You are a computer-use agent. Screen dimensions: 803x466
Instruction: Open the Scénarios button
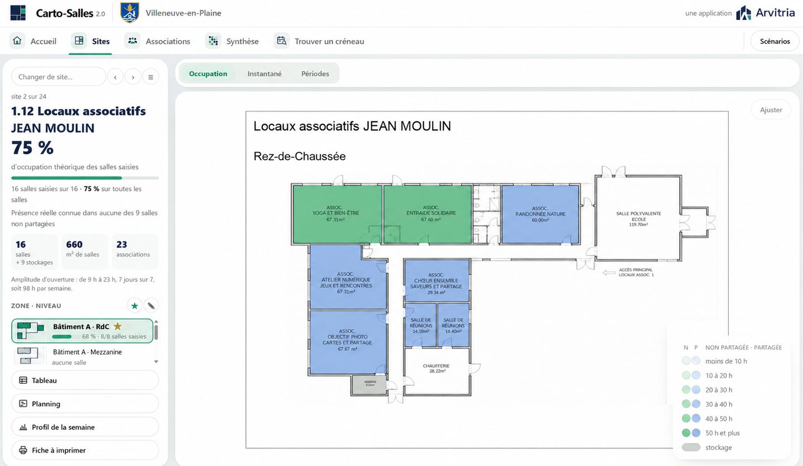click(775, 41)
